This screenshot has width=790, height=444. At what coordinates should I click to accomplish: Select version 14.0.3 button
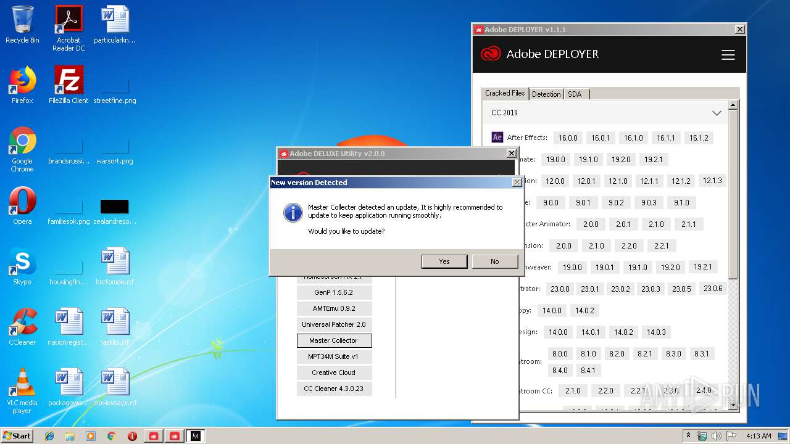click(656, 332)
